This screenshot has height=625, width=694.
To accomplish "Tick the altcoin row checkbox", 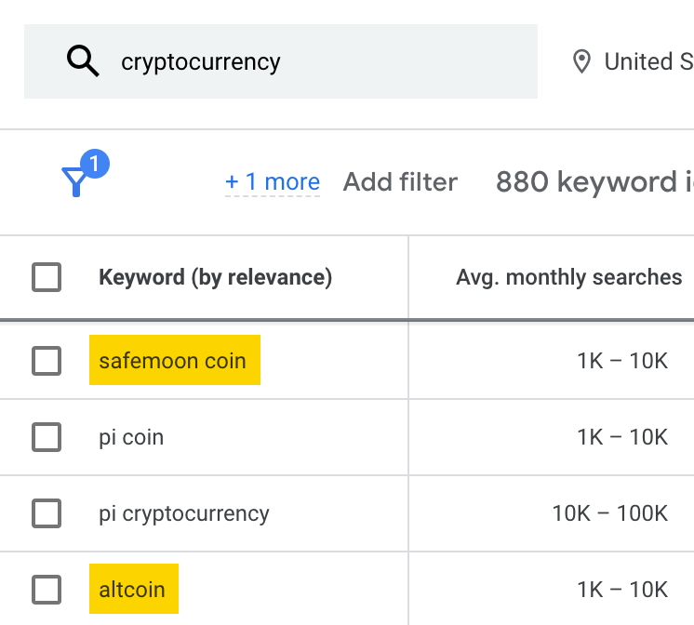I will tap(47, 590).
